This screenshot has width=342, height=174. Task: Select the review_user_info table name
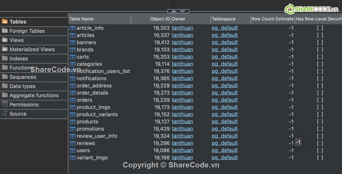point(97,136)
